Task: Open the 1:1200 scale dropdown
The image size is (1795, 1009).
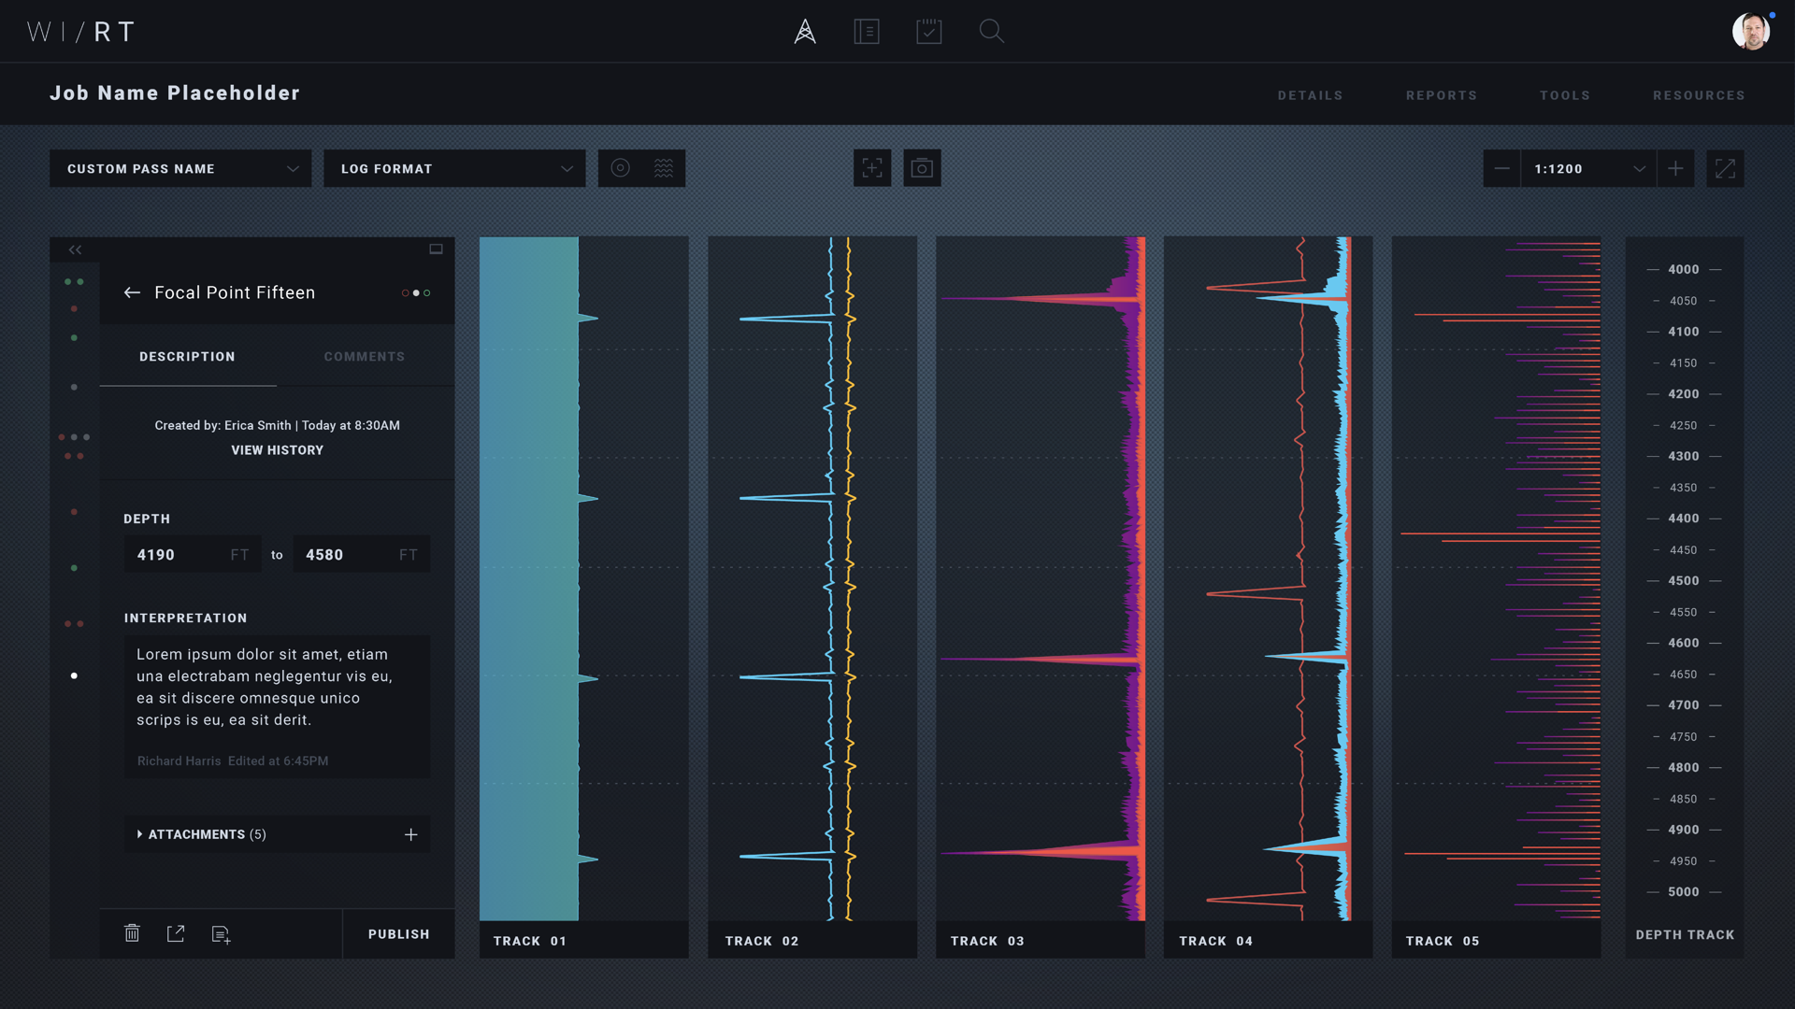Action: click(x=1588, y=169)
